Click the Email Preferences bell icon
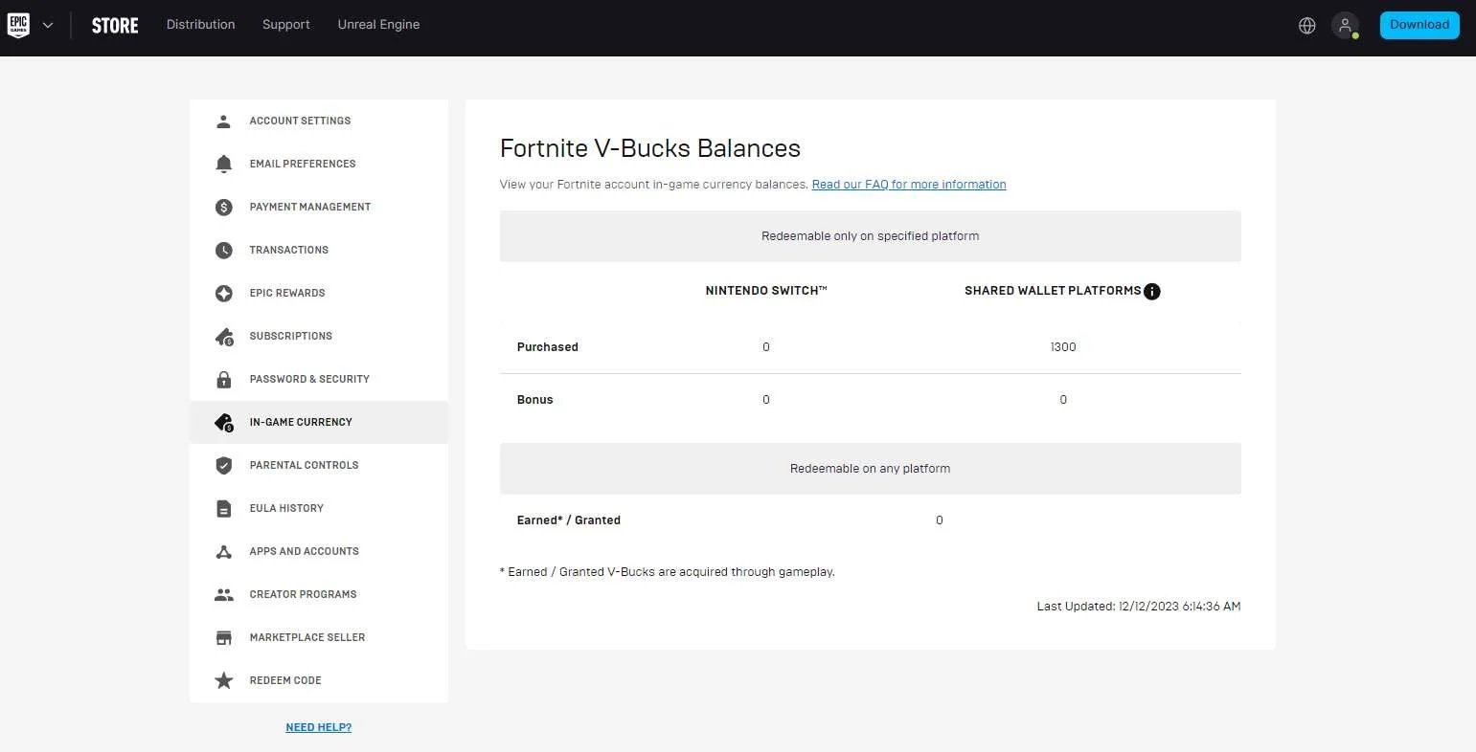This screenshot has width=1476, height=752. coord(224,165)
